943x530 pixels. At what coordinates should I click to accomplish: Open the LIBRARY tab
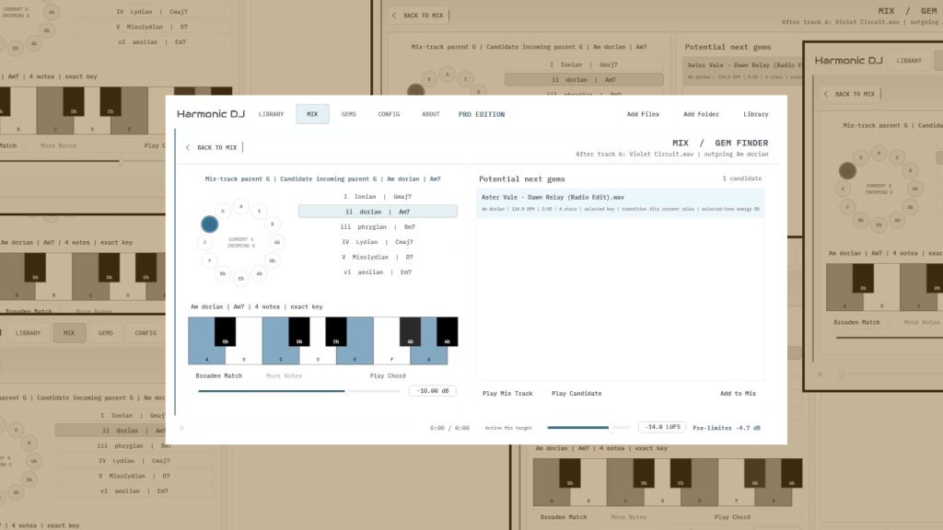pyautogui.click(x=272, y=114)
